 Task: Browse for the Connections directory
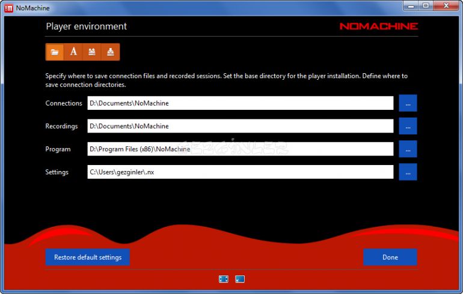coord(408,103)
